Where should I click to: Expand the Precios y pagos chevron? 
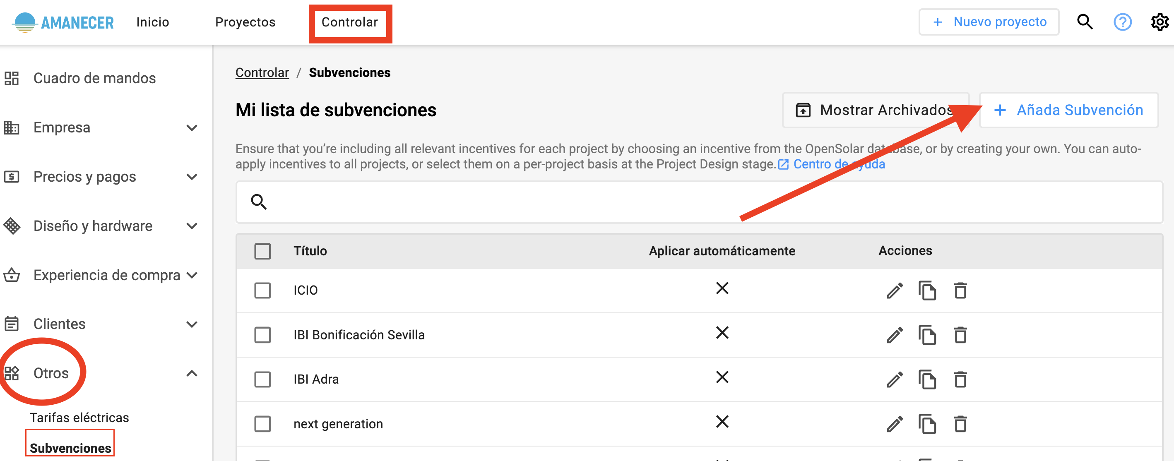[x=192, y=177]
